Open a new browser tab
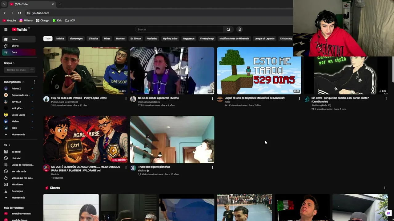394x221 pixels. click(x=60, y=4)
